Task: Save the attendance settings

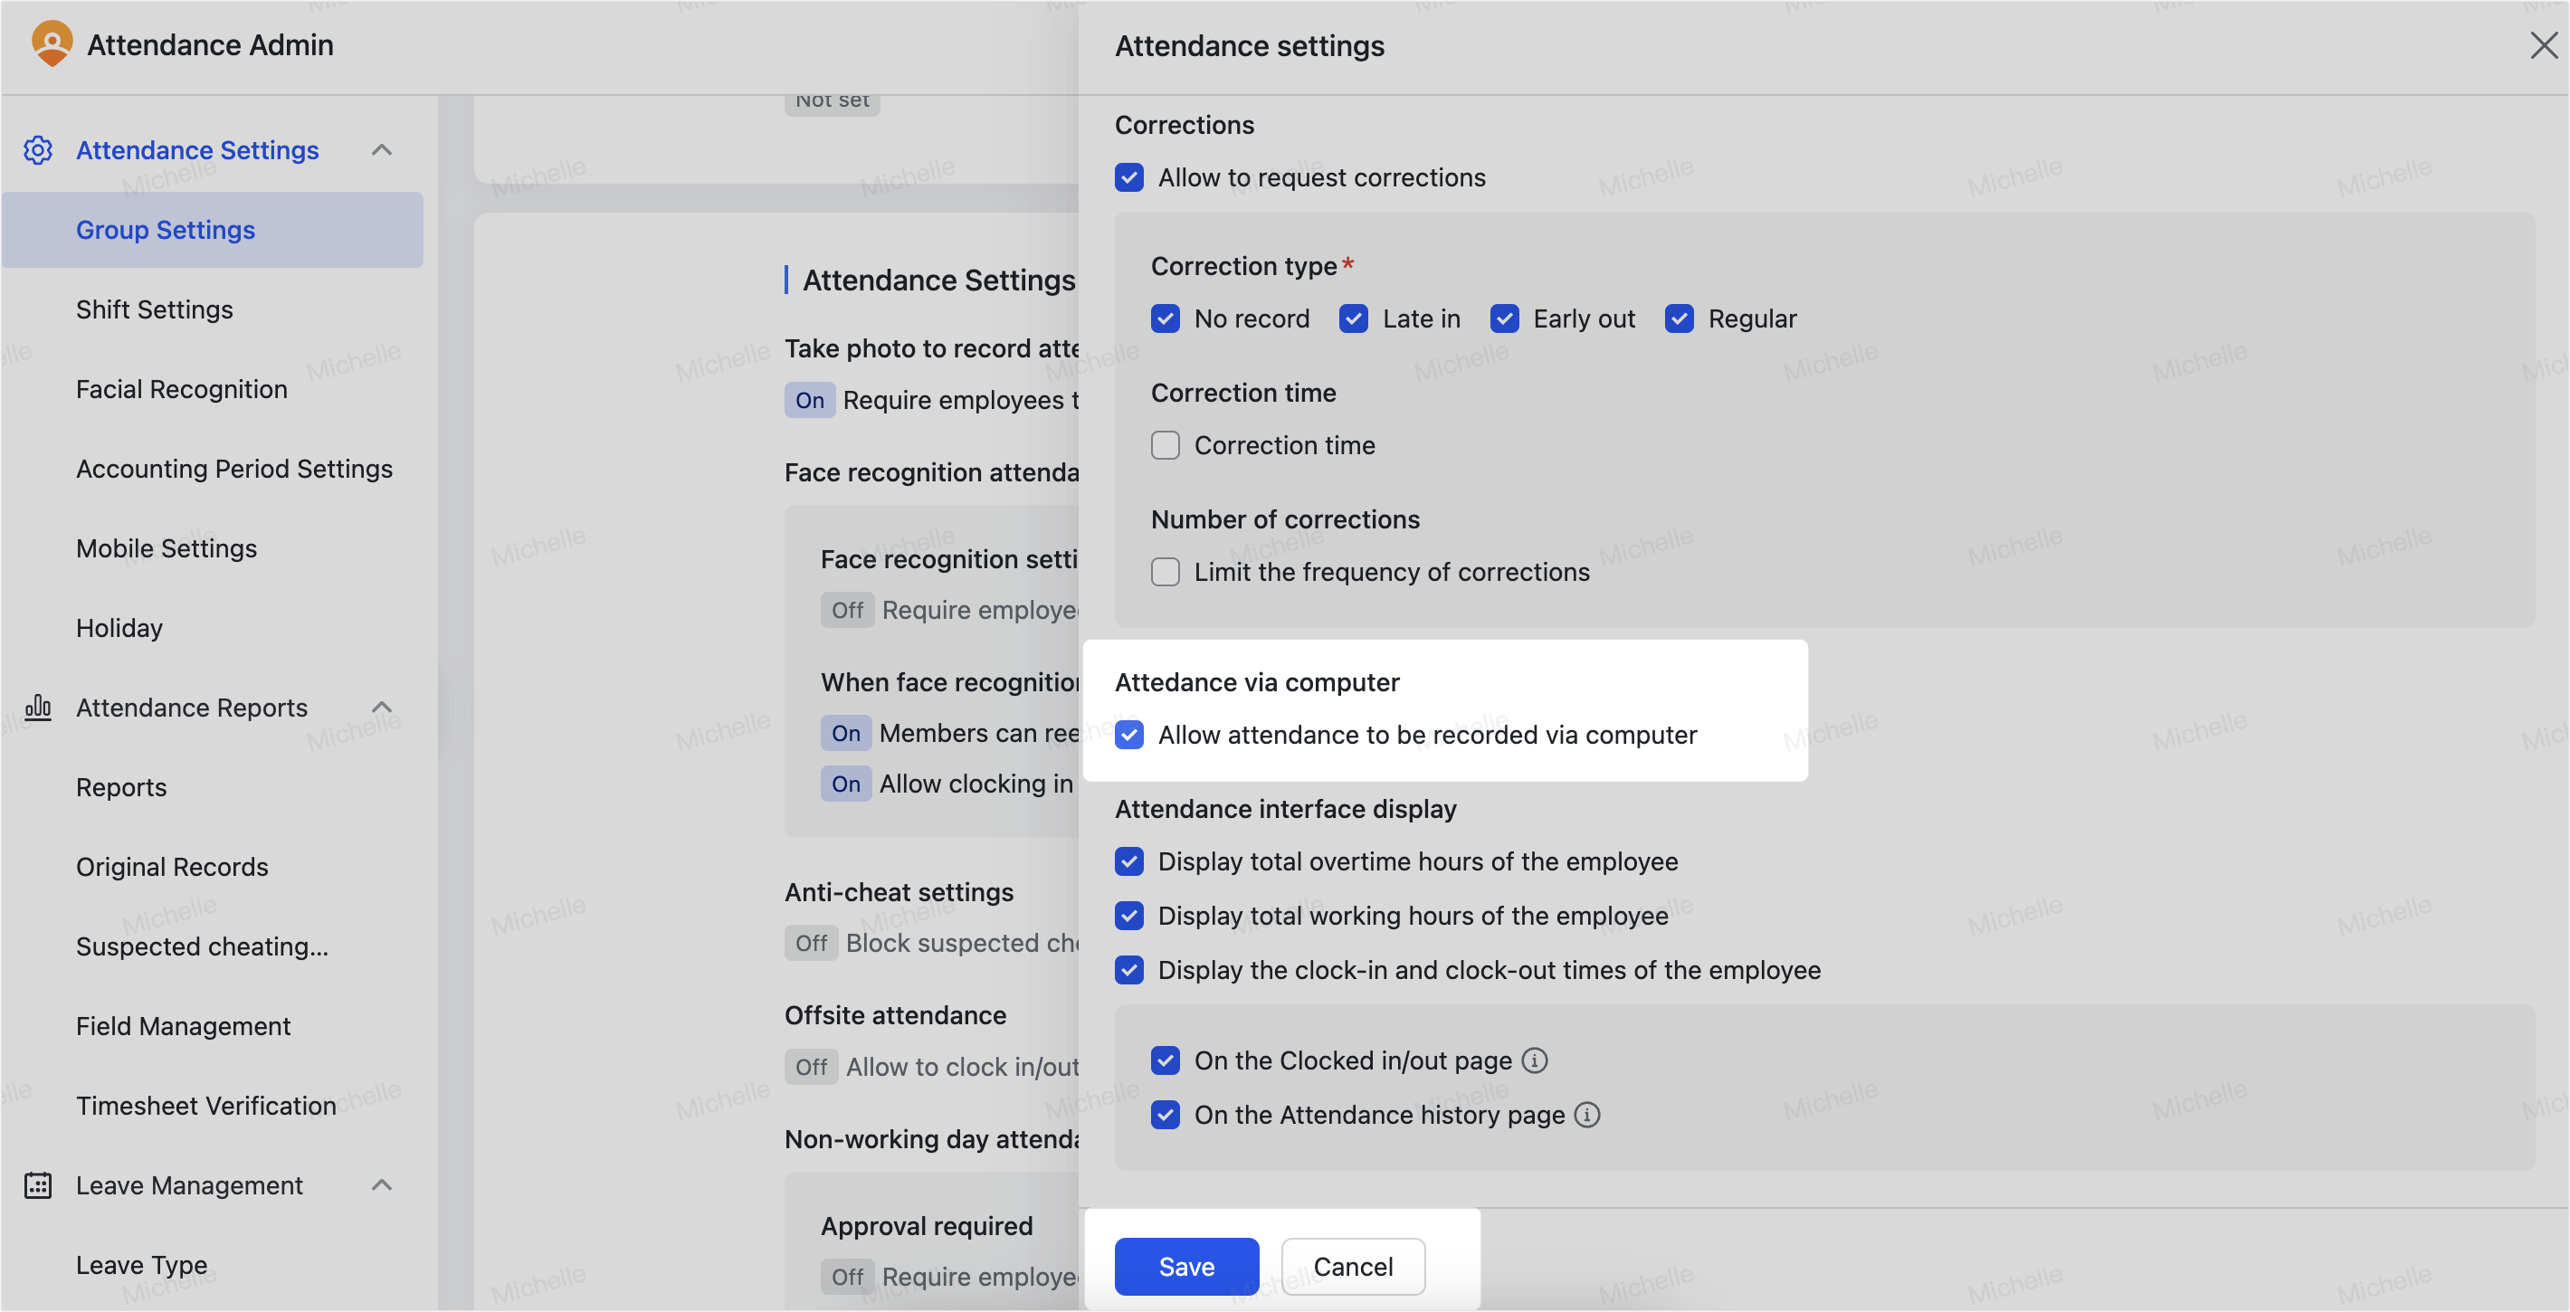Action: tap(1185, 1266)
